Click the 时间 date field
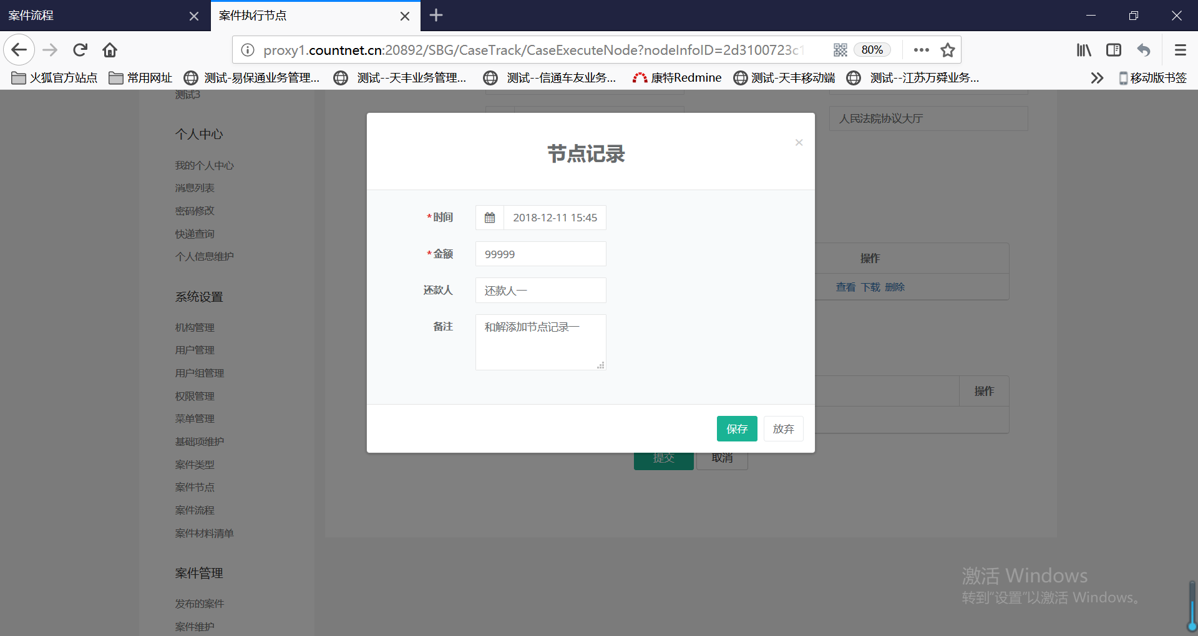The width and height of the screenshot is (1198, 636). tap(555, 218)
